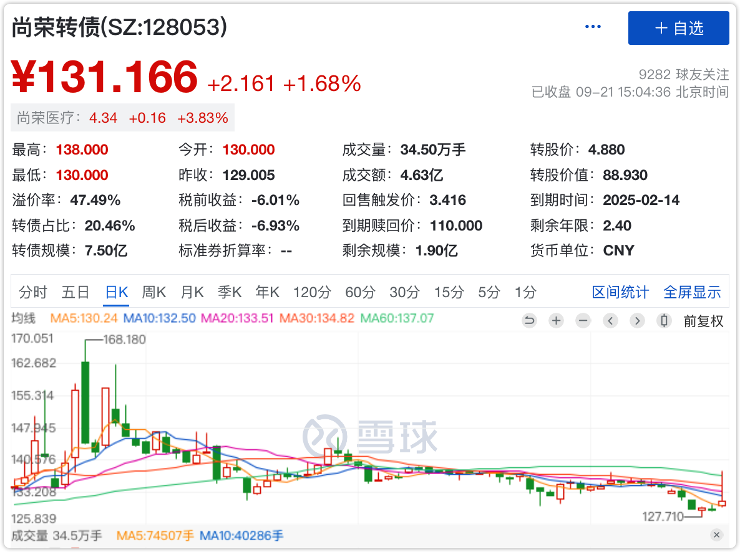Viewport: 740px width, 552px height.
Task: Open the 前复权 adjustment dropdown
Action: click(703, 321)
